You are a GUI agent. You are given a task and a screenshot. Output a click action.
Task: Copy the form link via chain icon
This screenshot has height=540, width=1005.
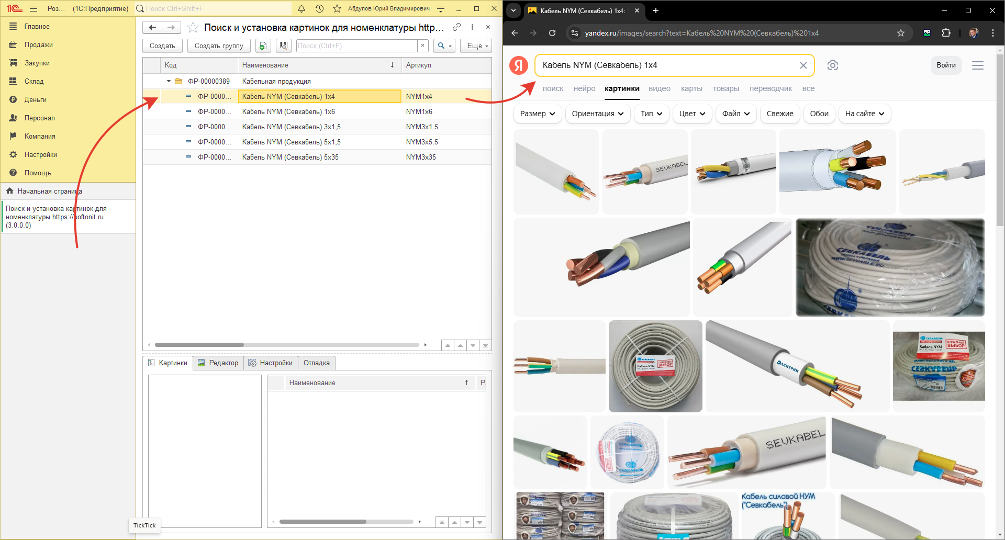pos(456,27)
